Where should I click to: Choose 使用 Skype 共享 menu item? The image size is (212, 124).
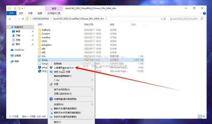(x=62, y=72)
